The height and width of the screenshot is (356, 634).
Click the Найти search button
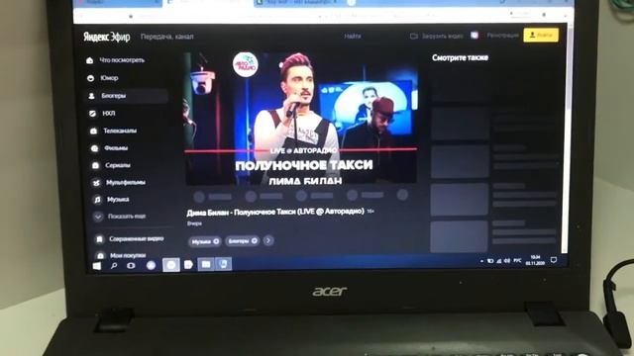point(353,36)
